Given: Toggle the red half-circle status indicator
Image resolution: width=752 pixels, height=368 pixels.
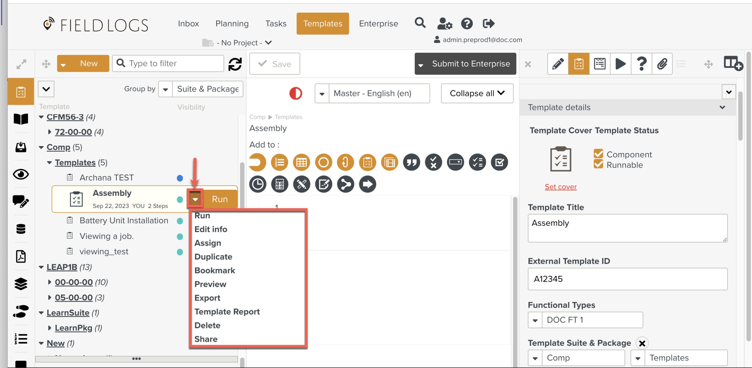Looking at the screenshot, I should [x=295, y=94].
